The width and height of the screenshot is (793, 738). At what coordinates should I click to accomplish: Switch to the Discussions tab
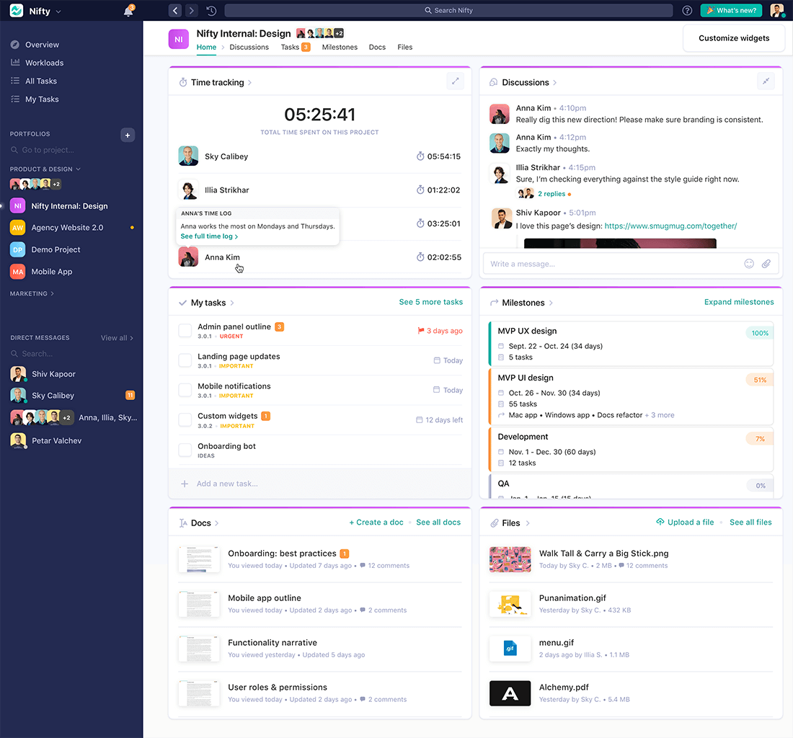(x=249, y=47)
